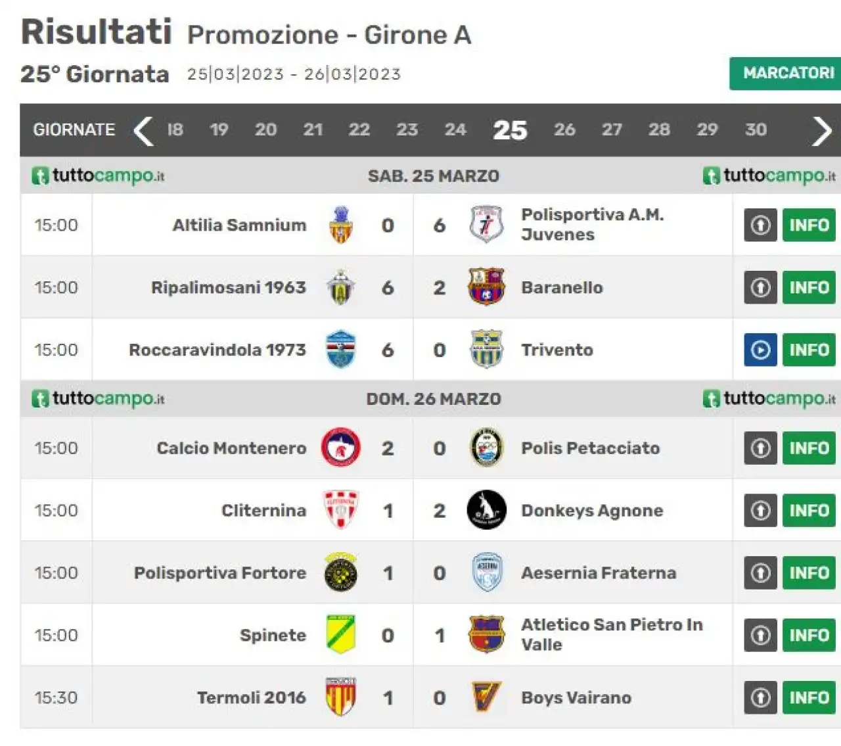Select giornata 18 tab
Screen dimensions: 841x746
pos(175,129)
